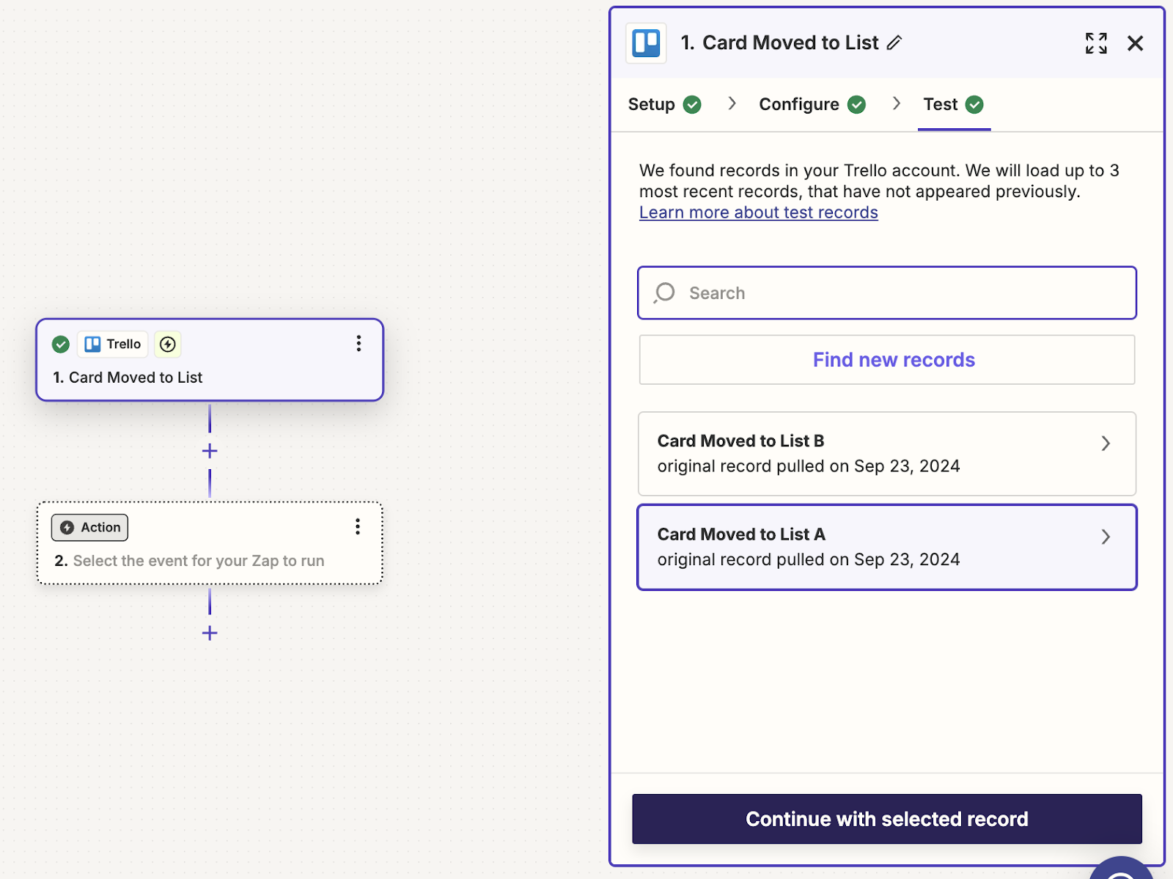
Task: Open Learn more about test records link
Action: (758, 213)
